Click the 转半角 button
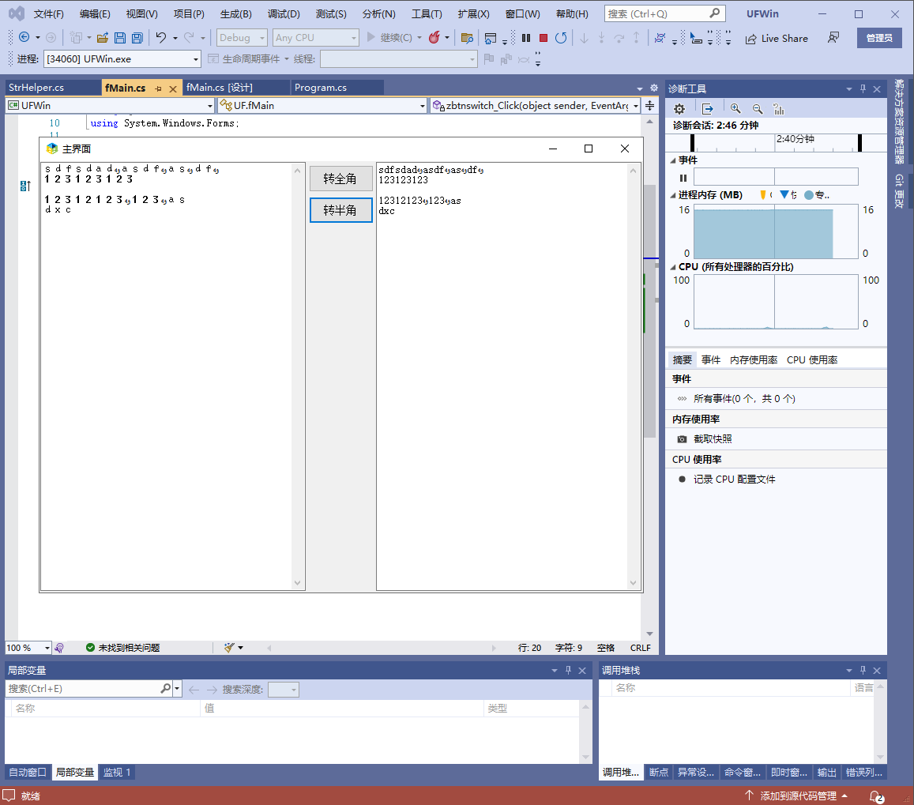This screenshot has width=914, height=805. (341, 210)
